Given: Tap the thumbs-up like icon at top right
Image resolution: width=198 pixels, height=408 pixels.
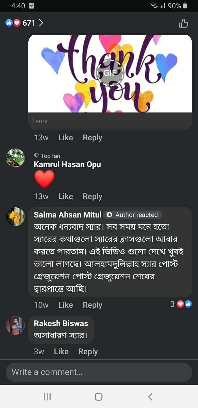Looking at the screenshot, I should click(183, 23).
